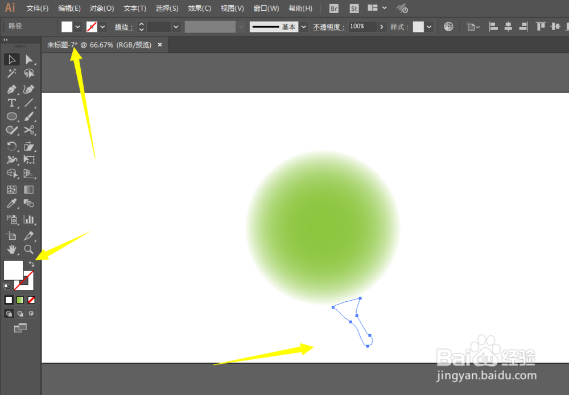Select the Magic Wand tool
569x395 pixels.
tap(11, 73)
